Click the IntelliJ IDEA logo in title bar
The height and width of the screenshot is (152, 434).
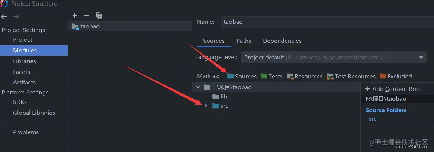4,3
